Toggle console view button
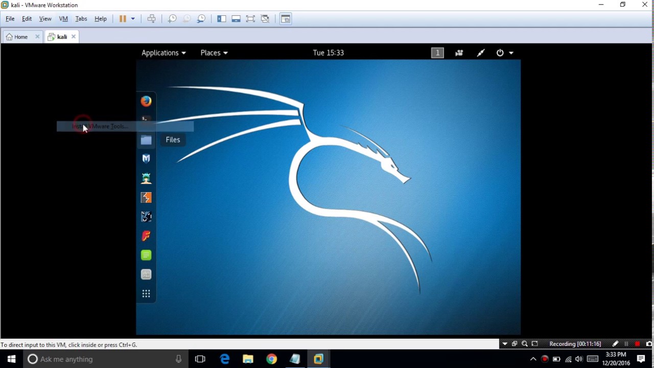The width and height of the screenshot is (654, 368). tap(286, 19)
